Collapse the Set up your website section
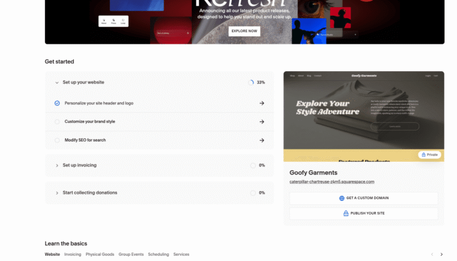This screenshot has height=261, width=457. 57,83
